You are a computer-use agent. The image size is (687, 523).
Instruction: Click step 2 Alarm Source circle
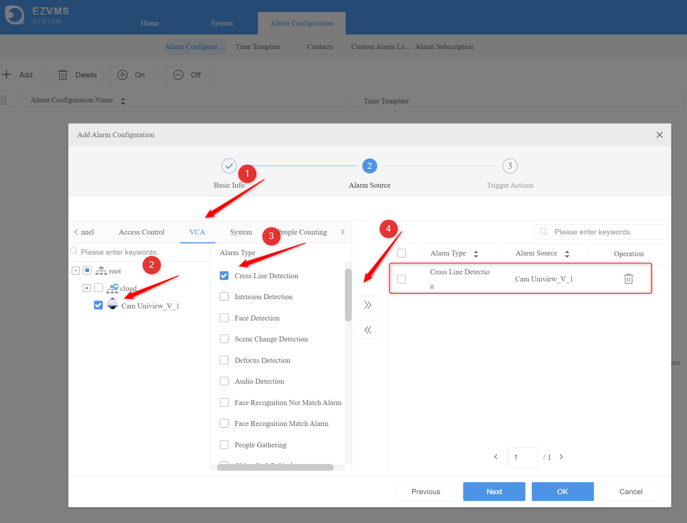(369, 166)
